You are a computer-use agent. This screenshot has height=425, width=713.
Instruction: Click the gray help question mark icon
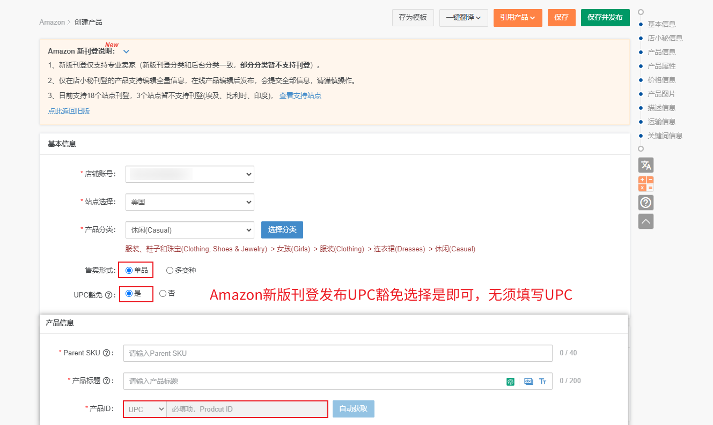(646, 203)
